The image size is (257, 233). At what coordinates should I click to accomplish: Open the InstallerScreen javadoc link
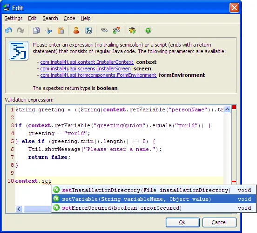click(86, 69)
